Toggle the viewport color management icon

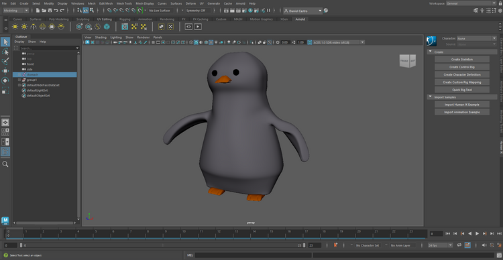click(x=310, y=42)
